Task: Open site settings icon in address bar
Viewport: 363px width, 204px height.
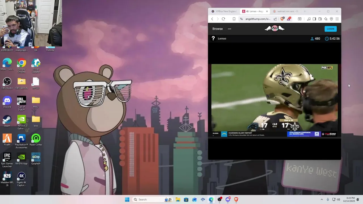Action: [x=241, y=19]
